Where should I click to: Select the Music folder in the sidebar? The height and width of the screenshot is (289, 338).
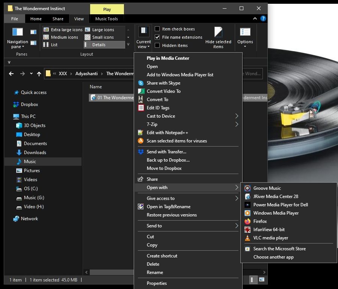(x=30, y=162)
